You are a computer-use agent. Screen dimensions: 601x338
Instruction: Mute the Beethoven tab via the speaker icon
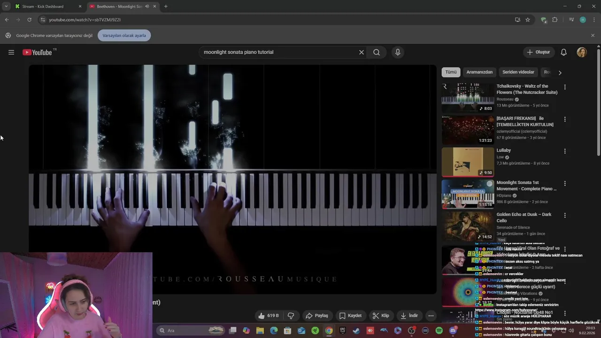(x=147, y=7)
